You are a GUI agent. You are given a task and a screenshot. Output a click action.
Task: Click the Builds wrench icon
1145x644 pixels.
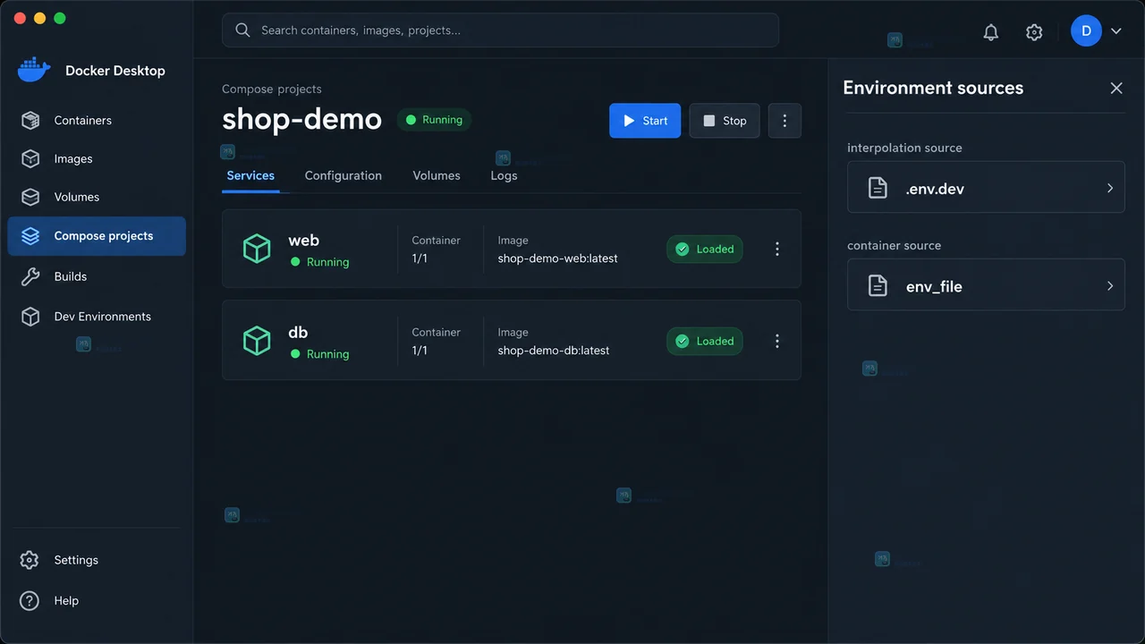click(x=30, y=276)
